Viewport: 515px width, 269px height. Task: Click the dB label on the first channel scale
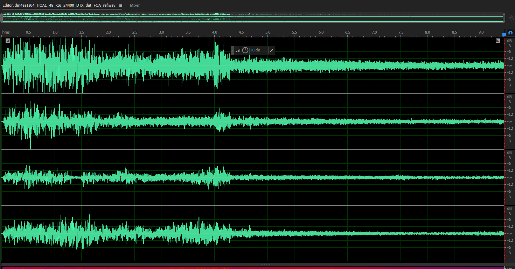(x=509, y=41)
